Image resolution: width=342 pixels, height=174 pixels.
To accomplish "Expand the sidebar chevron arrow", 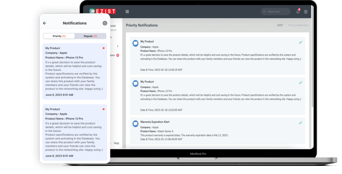I will 117,46.
